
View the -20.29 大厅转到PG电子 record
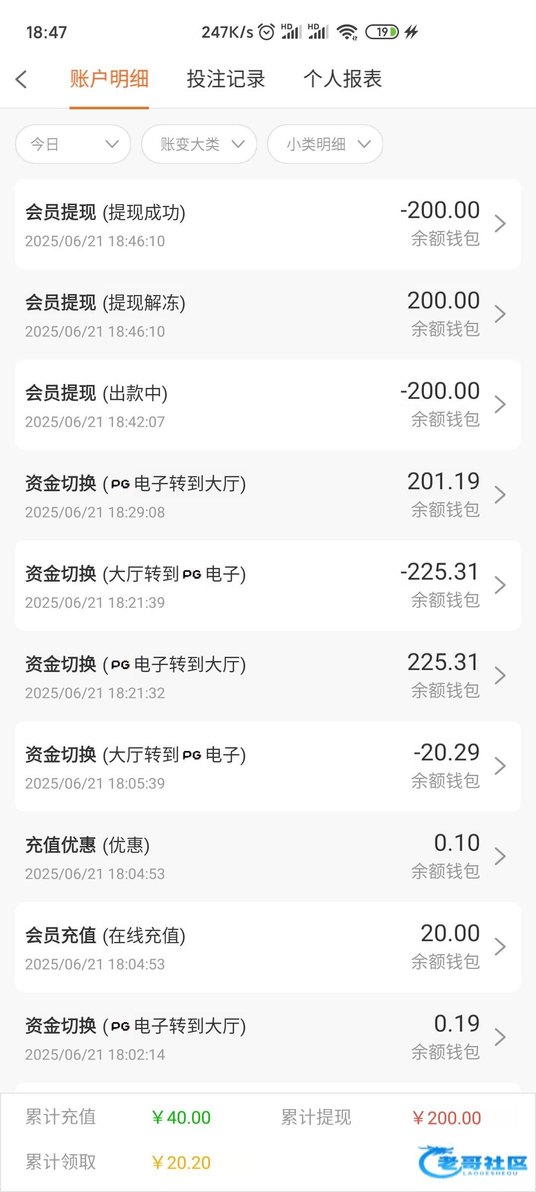268,766
